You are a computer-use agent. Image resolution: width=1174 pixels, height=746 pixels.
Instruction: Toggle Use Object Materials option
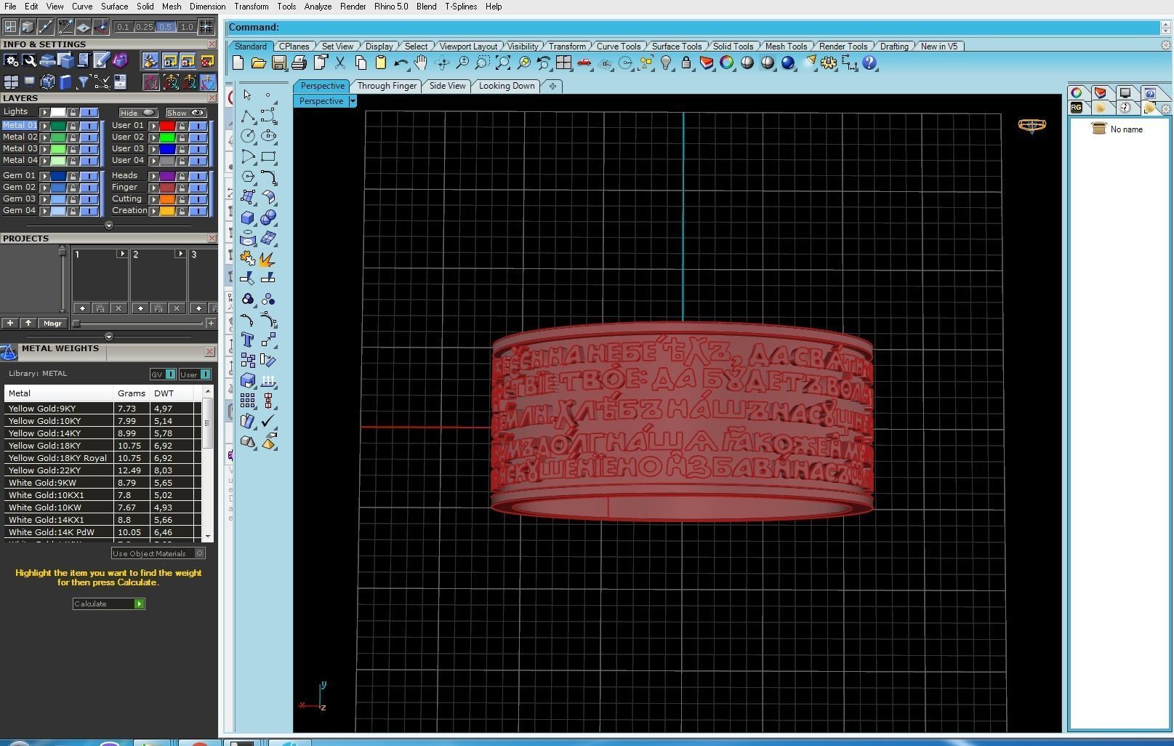coord(158,553)
